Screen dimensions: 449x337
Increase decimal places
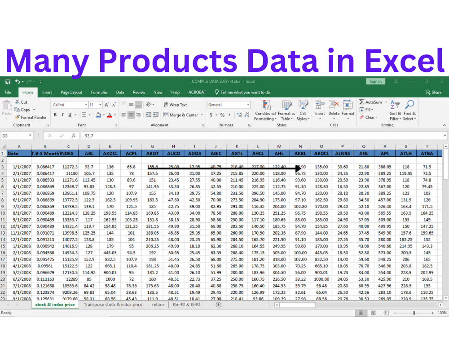click(x=240, y=115)
